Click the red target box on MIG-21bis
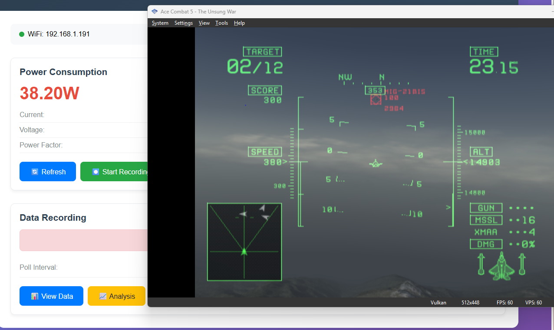The height and width of the screenshot is (330, 554). coord(376,100)
